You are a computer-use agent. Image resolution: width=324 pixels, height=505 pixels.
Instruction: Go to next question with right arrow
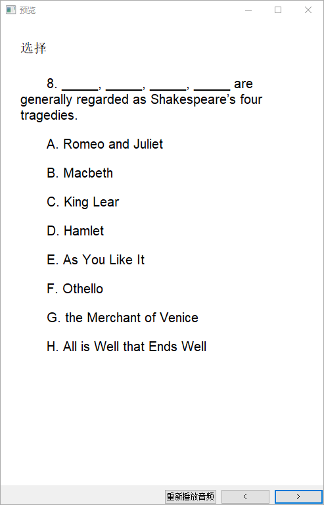point(298,496)
